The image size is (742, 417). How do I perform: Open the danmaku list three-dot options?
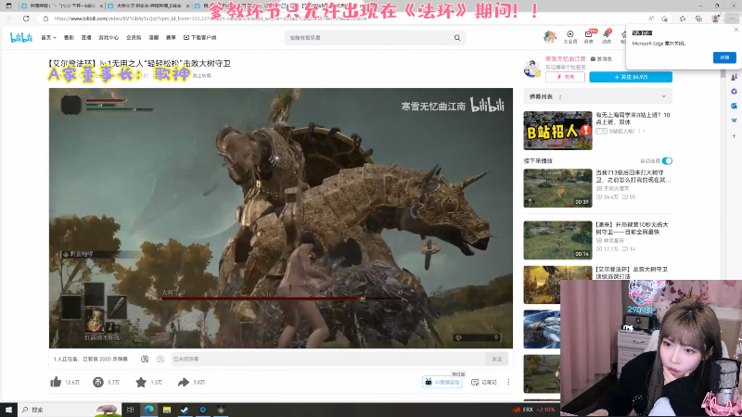tap(560, 97)
